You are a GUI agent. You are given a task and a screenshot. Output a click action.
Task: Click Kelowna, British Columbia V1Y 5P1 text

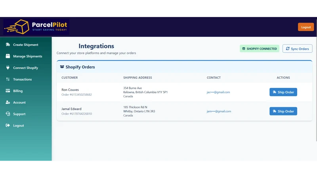click(x=145, y=92)
